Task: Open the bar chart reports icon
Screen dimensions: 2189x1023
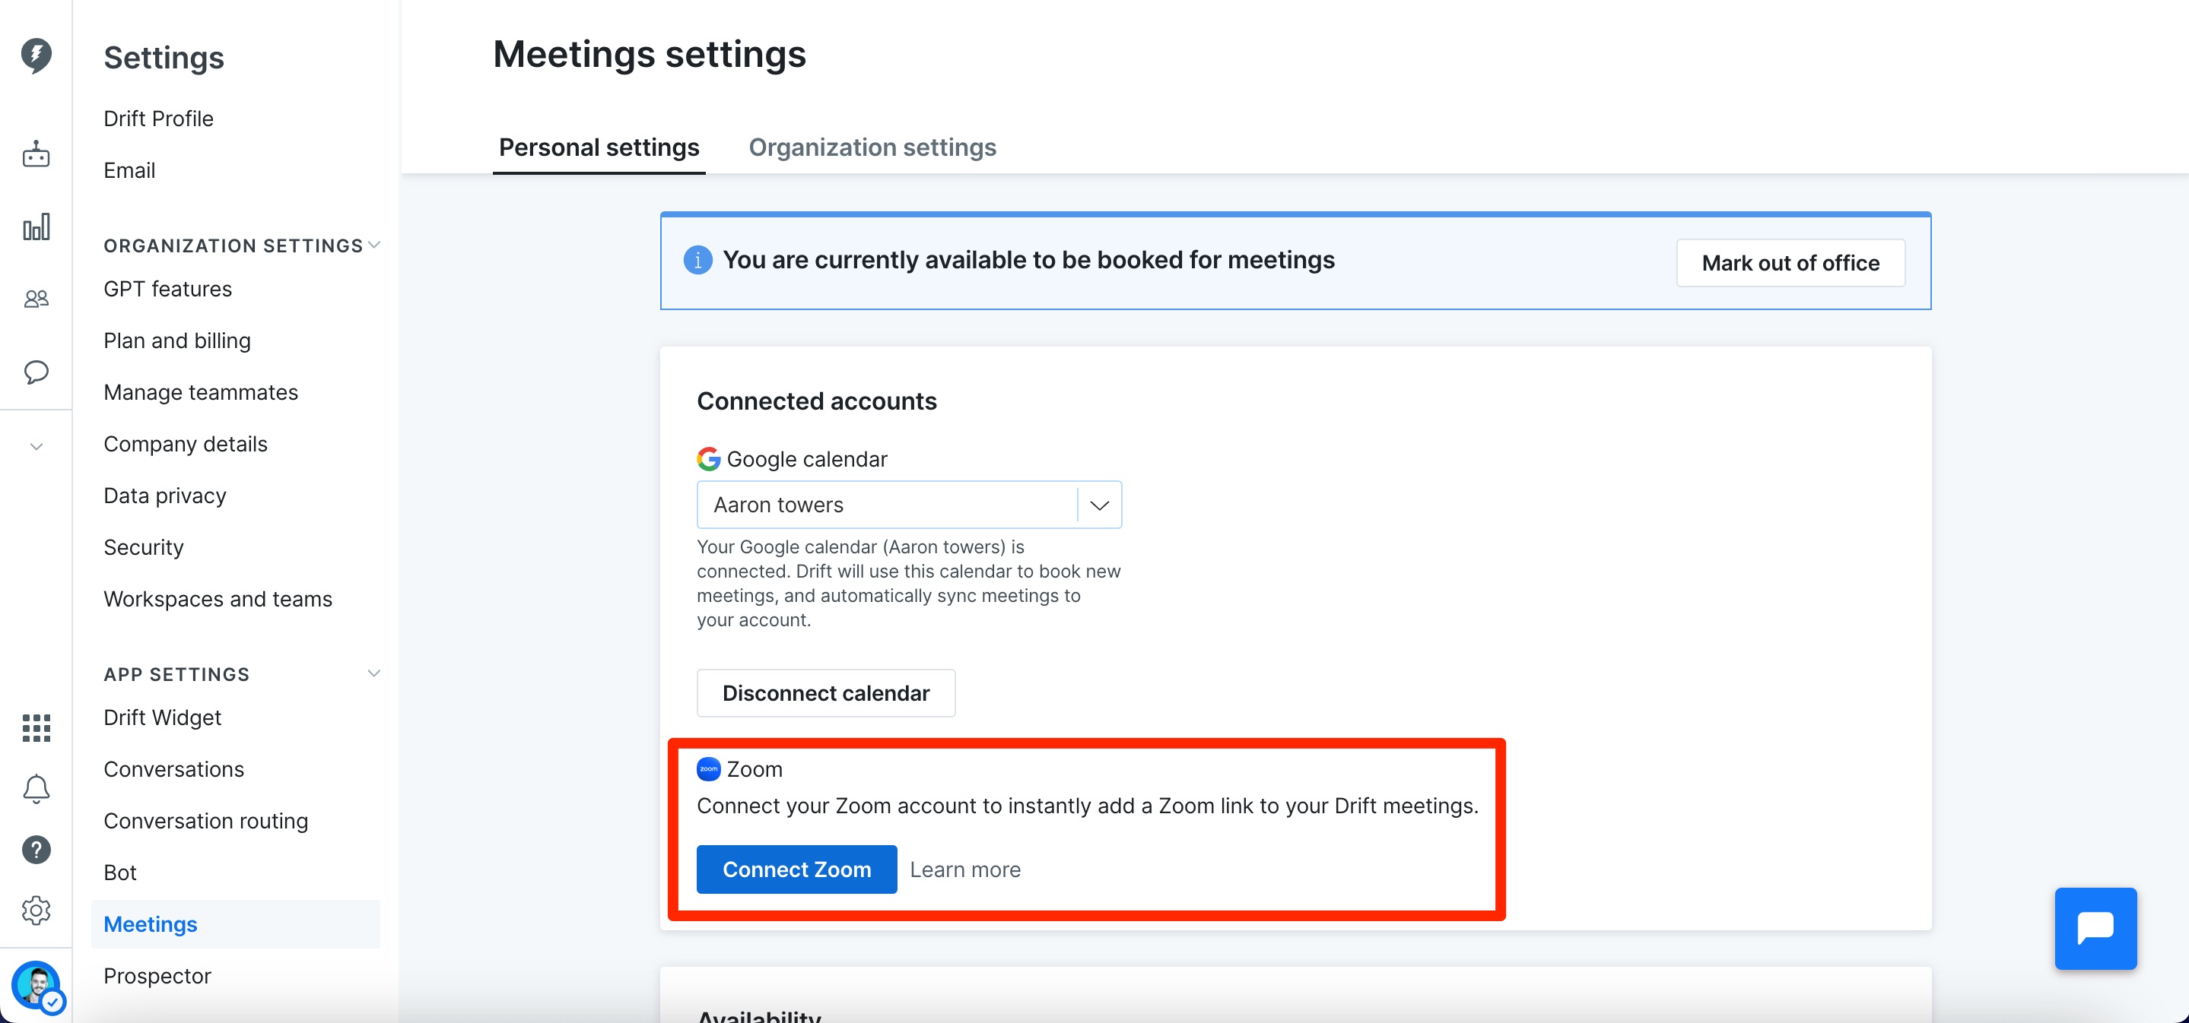Action: [x=36, y=226]
